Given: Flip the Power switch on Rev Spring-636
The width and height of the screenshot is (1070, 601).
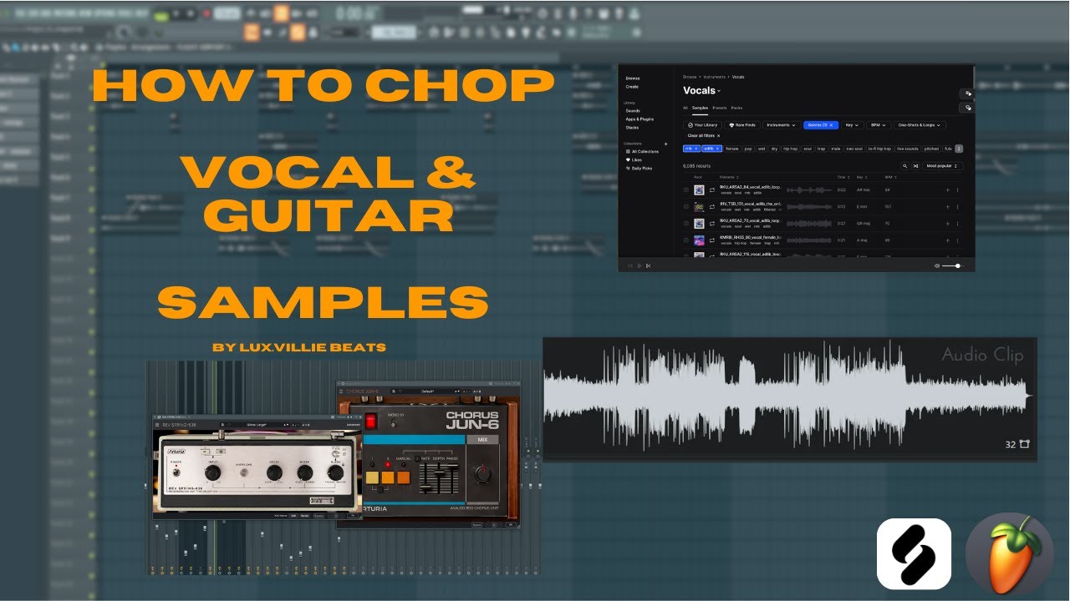Looking at the screenshot, I should point(176,472).
